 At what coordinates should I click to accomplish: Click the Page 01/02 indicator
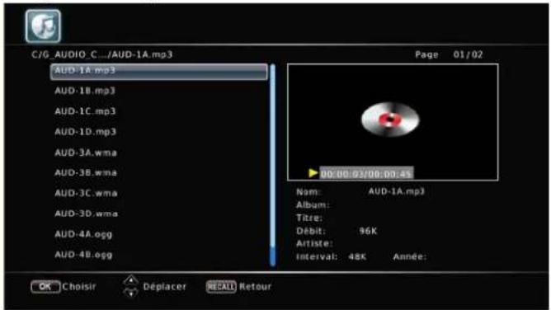[x=449, y=54]
